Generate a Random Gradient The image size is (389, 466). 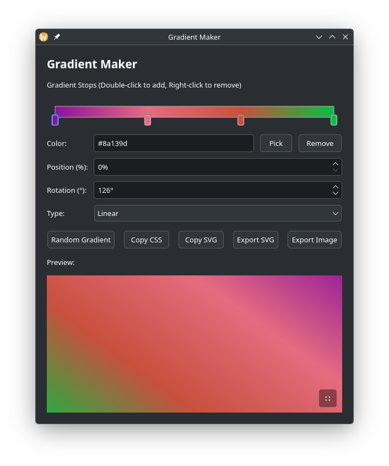[x=81, y=240]
